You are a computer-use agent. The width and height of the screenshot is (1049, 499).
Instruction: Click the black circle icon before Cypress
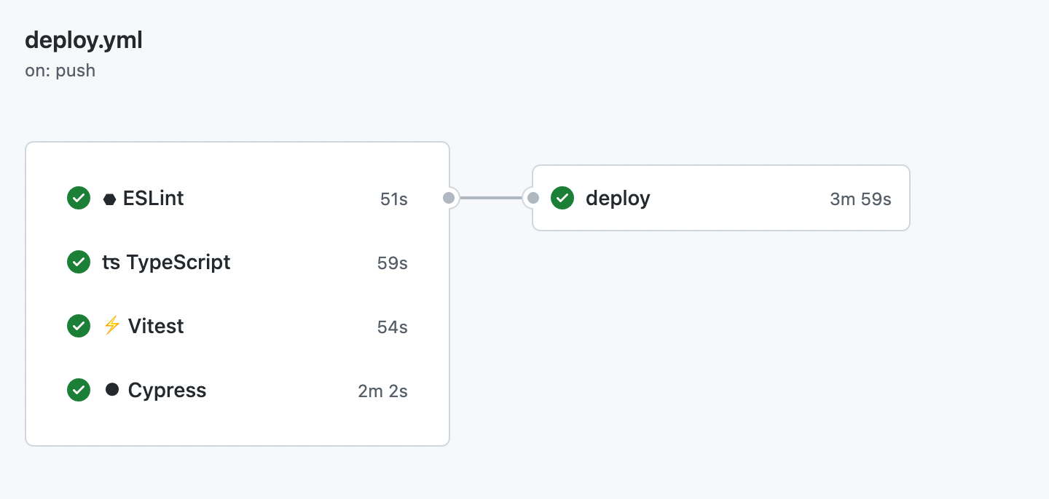pyautogui.click(x=111, y=390)
